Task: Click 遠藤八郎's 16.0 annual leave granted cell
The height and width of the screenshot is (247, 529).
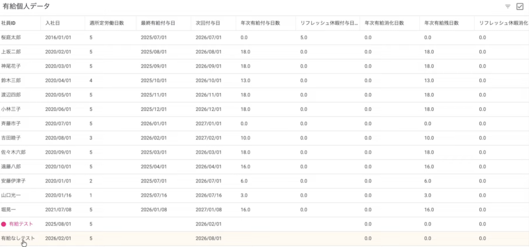Action: (245, 167)
